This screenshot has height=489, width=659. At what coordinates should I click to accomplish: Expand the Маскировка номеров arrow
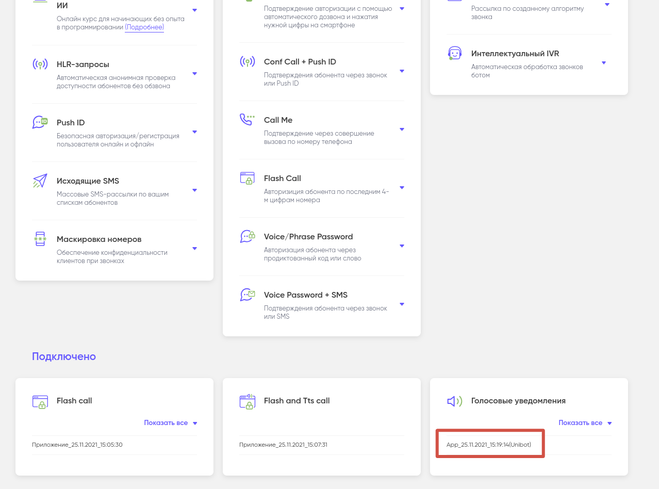tap(194, 249)
